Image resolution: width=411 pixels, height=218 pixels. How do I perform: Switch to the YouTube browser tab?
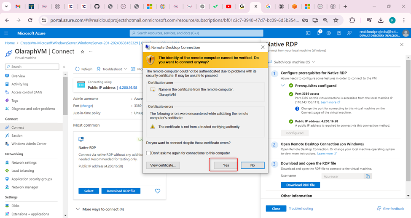pos(228,7)
